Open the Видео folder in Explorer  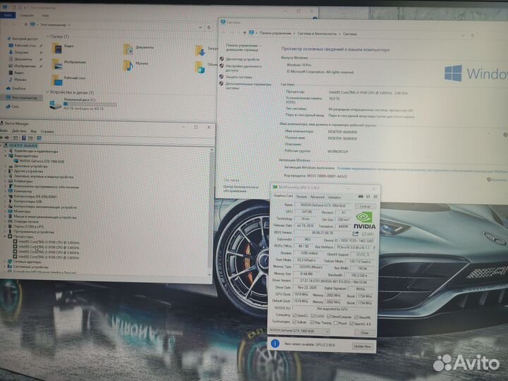pos(58,49)
